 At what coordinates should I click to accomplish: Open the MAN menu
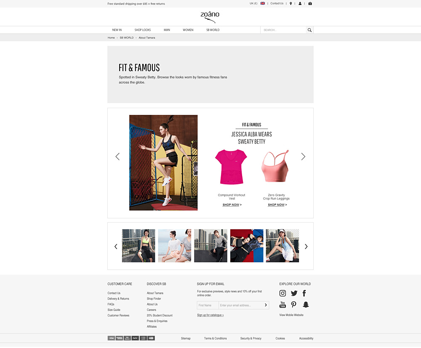click(x=167, y=30)
